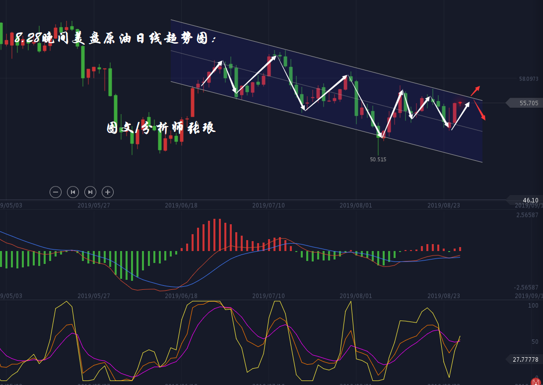Select 2019/08/01 date below the MACD panel

pyautogui.click(x=355, y=296)
